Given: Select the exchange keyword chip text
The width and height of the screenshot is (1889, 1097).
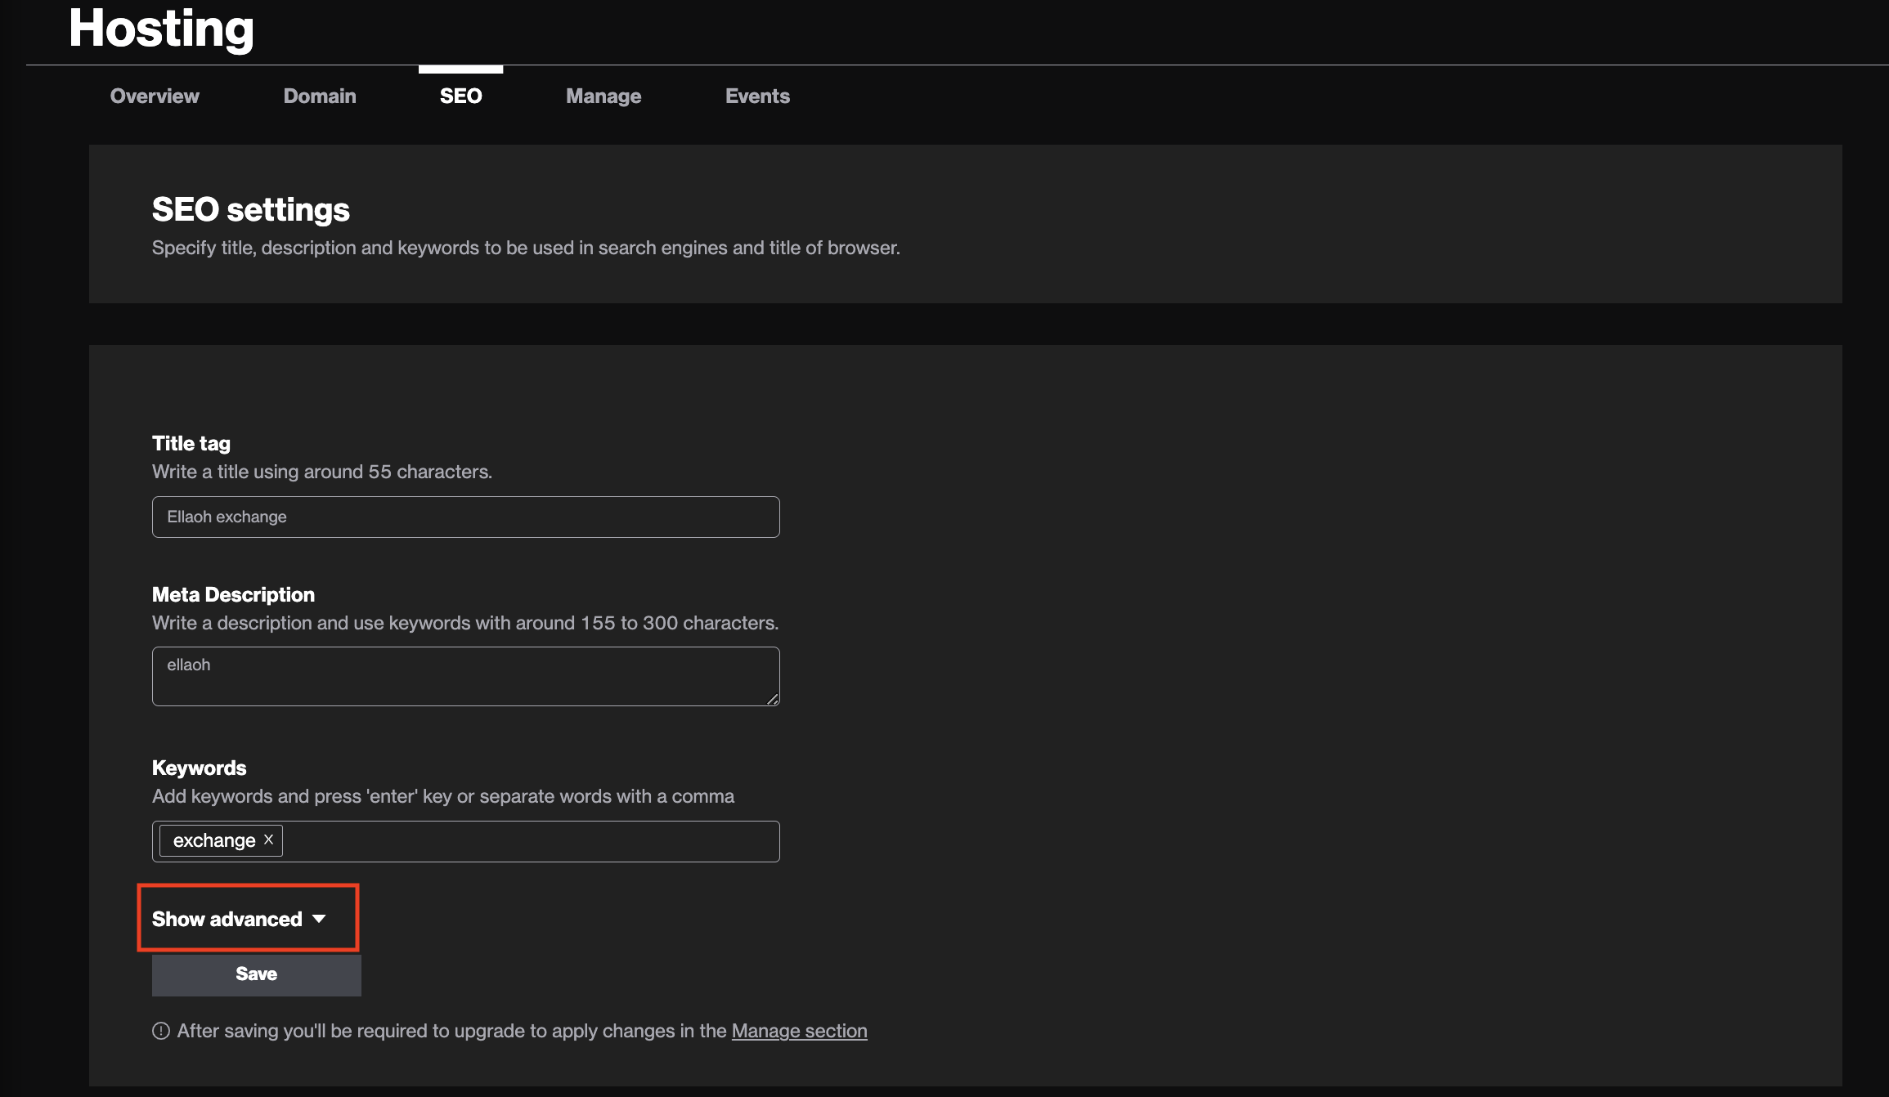Looking at the screenshot, I should 214,840.
